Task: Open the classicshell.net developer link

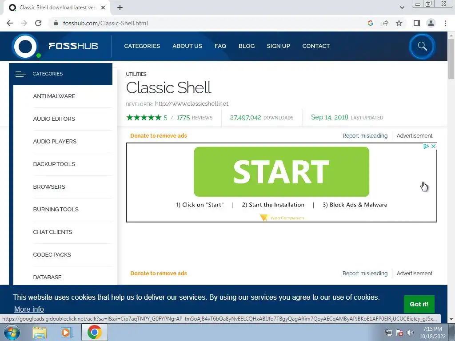Action: coord(192,104)
